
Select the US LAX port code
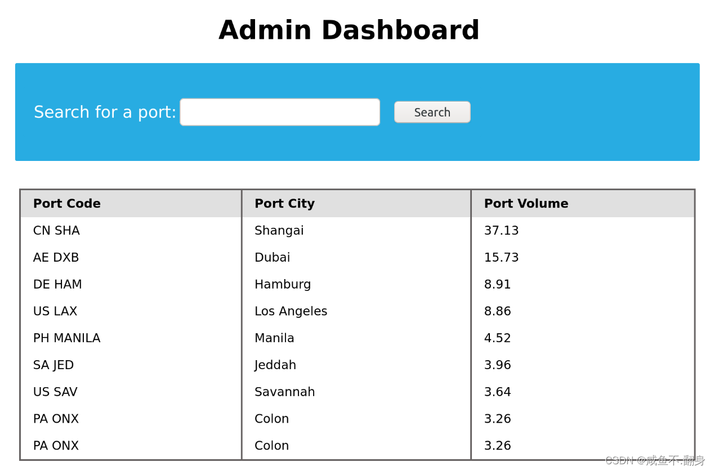click(x=55, y=312)
